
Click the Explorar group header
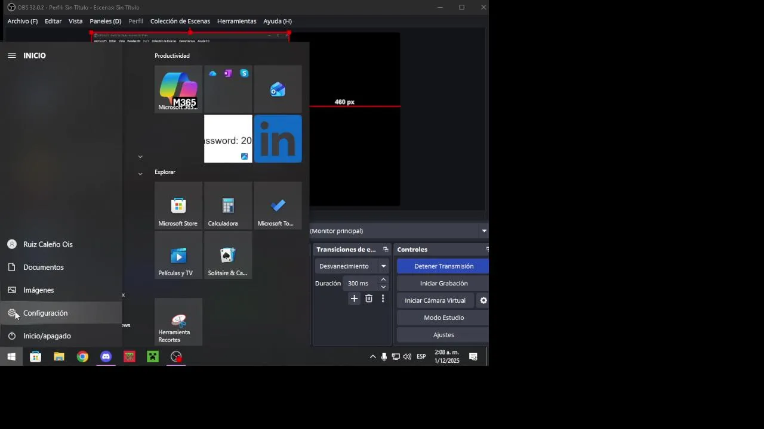(165, 172)
